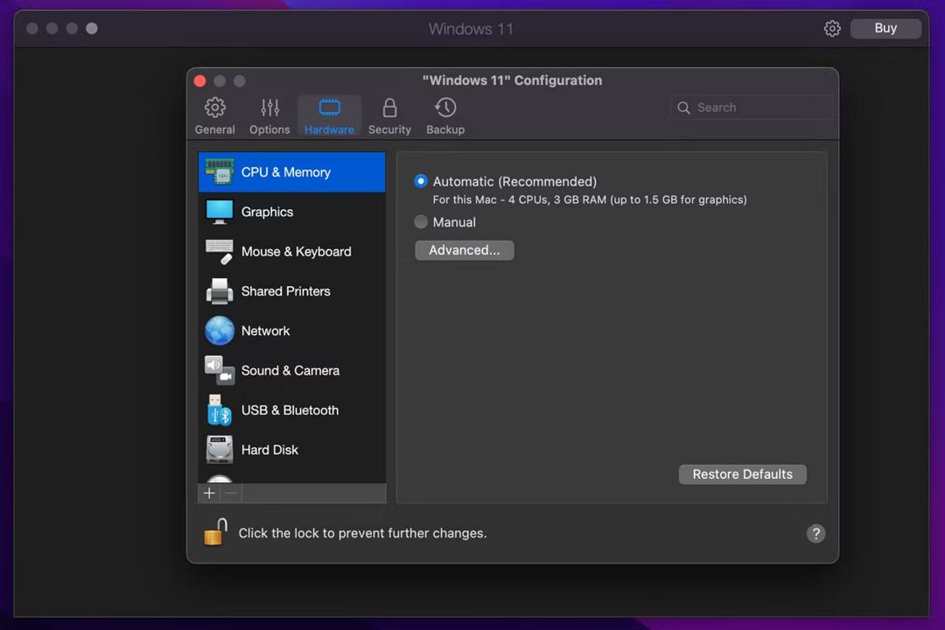Open the Advanced... settings
The image size is (945, 630).
coord(464,250)
